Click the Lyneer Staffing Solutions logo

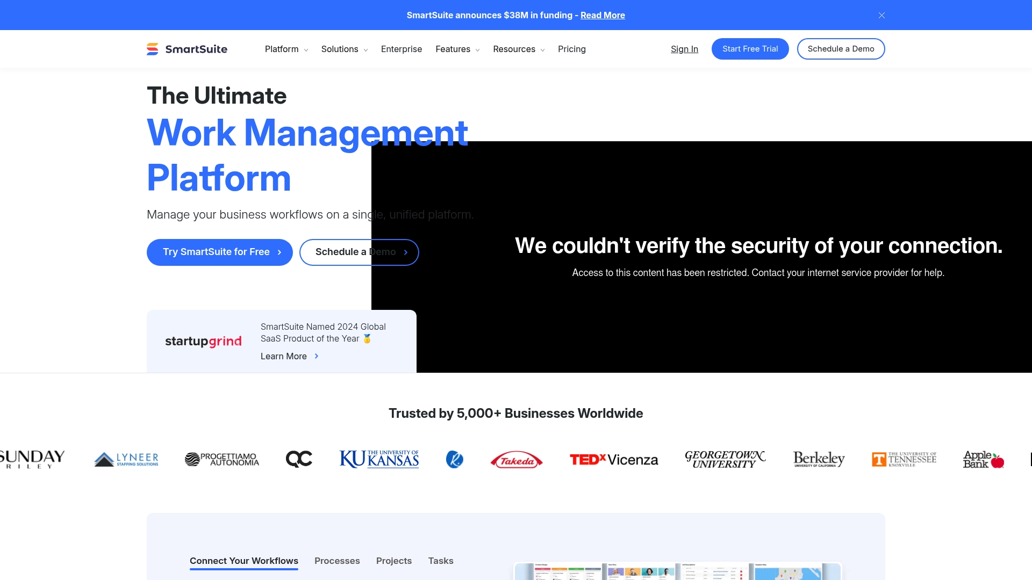126,459
